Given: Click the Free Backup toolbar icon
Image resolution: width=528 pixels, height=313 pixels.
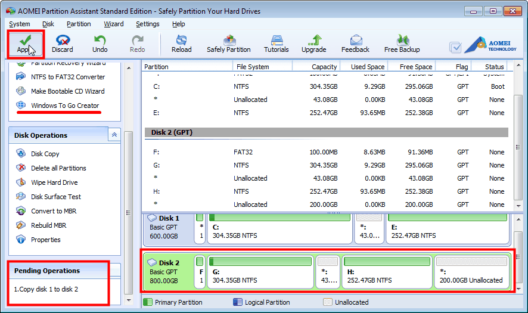Looking at the screenshot, I should click(402, 44).
